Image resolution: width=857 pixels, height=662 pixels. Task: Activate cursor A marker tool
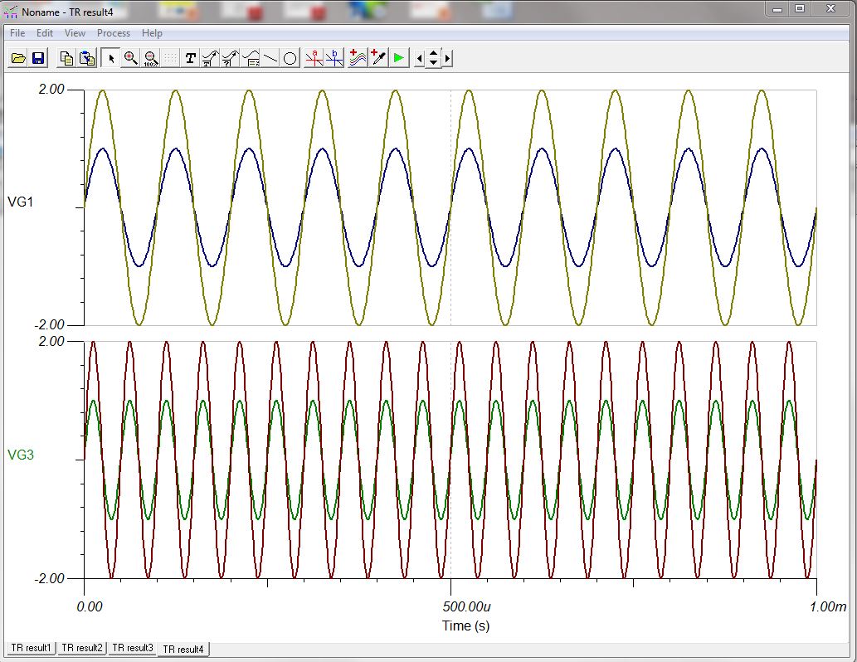314,58
